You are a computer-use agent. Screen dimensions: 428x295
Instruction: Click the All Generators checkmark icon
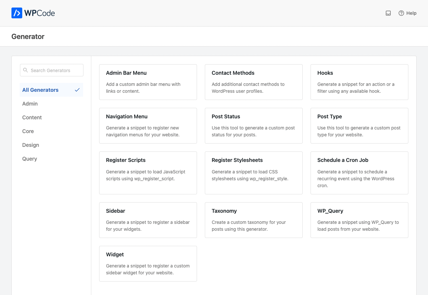[x=77, y=90]
